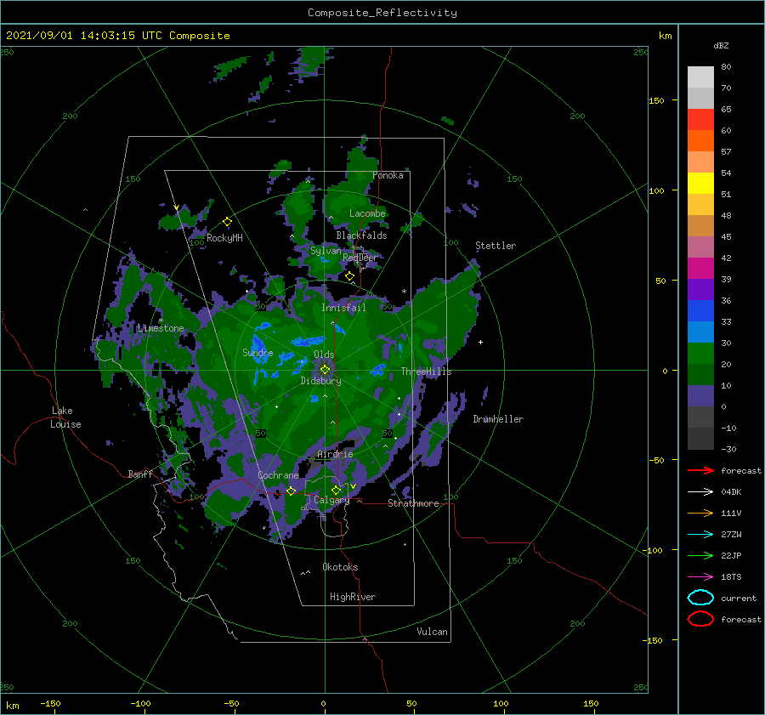Click the Stettler city label
The image size is (765, 715).
tap(496, 246)
